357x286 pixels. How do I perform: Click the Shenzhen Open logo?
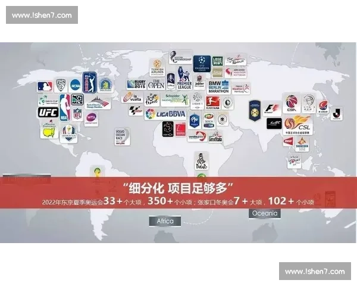tap(302, 144)
